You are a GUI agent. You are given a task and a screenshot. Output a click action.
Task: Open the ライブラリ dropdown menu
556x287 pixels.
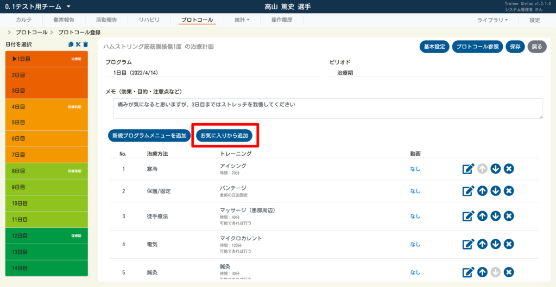pyautogui.click(x=492, y=20)
